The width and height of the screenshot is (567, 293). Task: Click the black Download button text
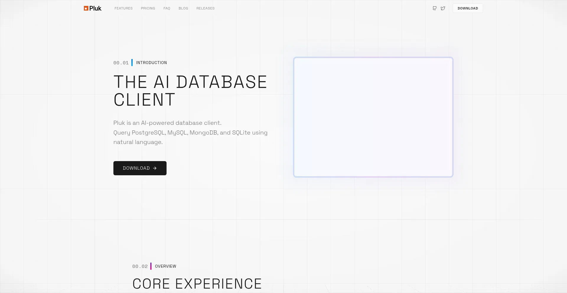(x=136, y=168)
